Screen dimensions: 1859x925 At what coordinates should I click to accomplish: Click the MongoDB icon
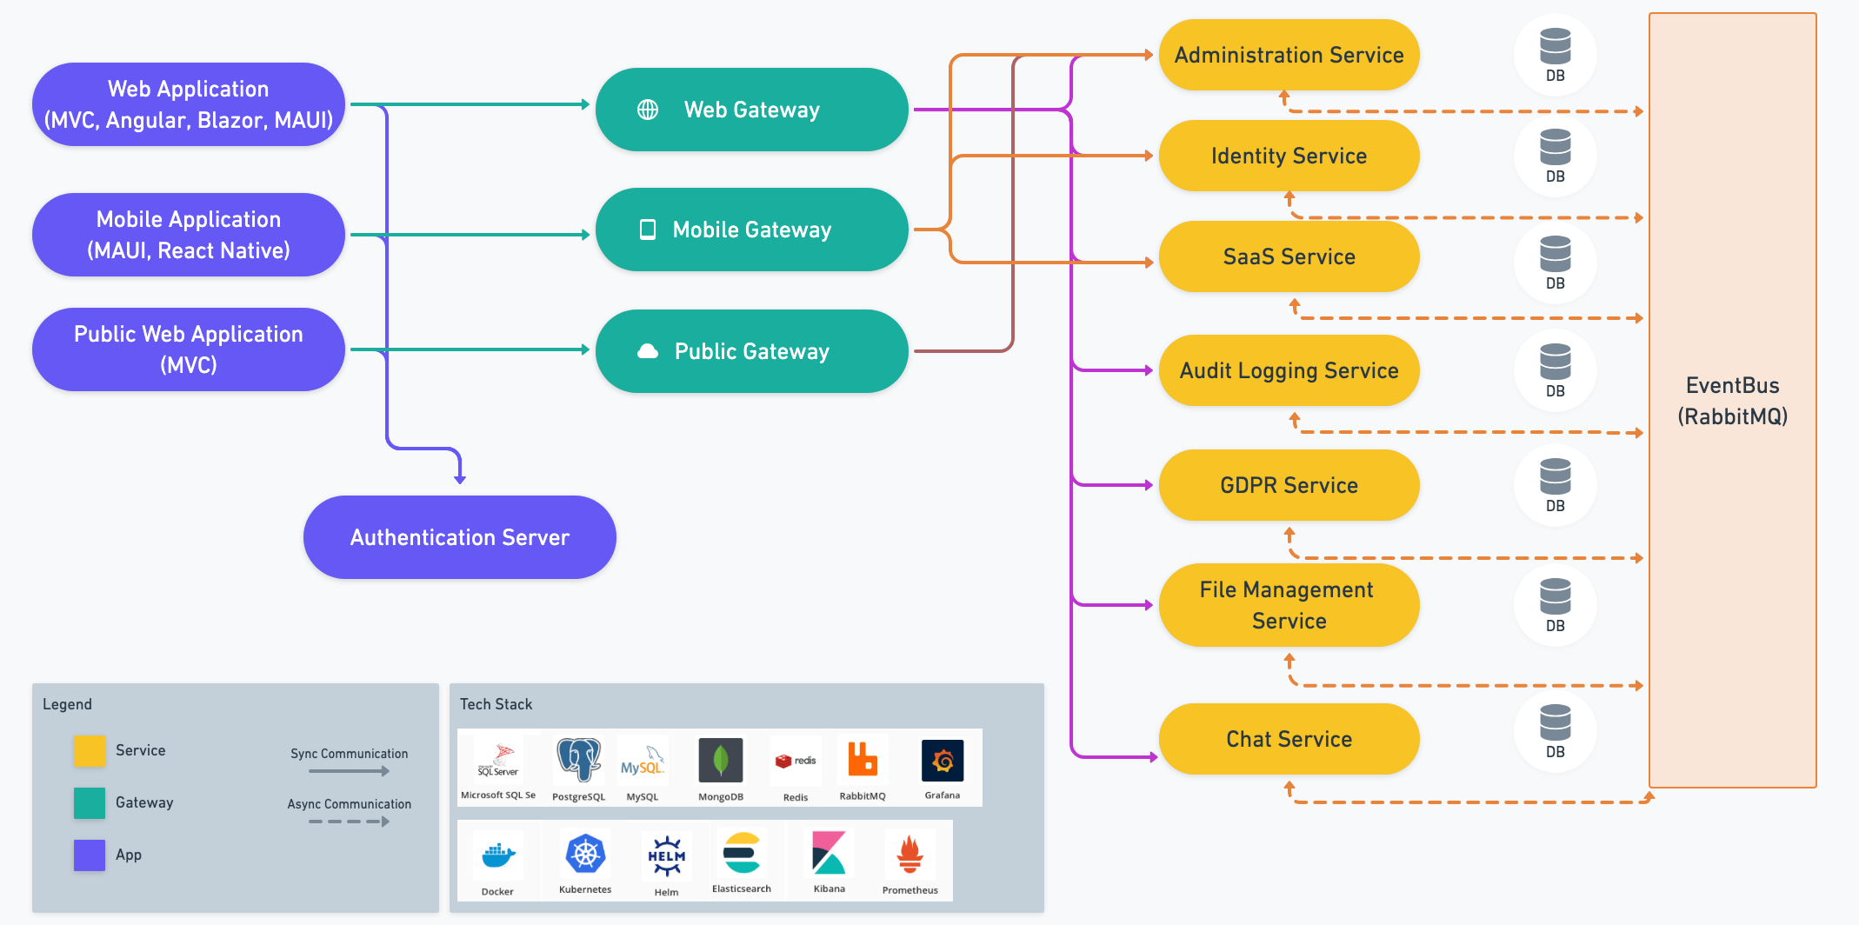click(721, 761)
